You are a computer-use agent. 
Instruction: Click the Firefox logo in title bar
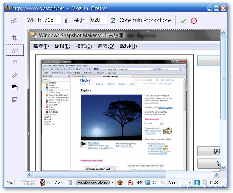[x=8, y=8]
